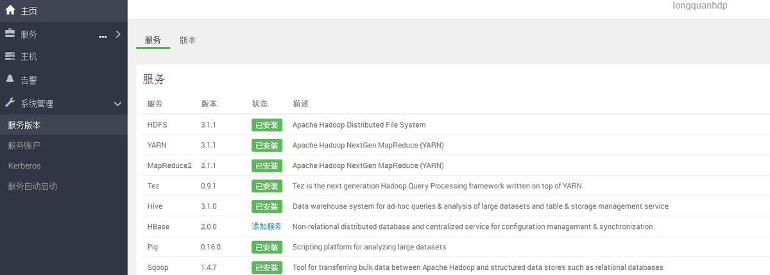The image size is (770, 275).
Task: Click the briefcase icon beside 服务
Action: point(10,33)
